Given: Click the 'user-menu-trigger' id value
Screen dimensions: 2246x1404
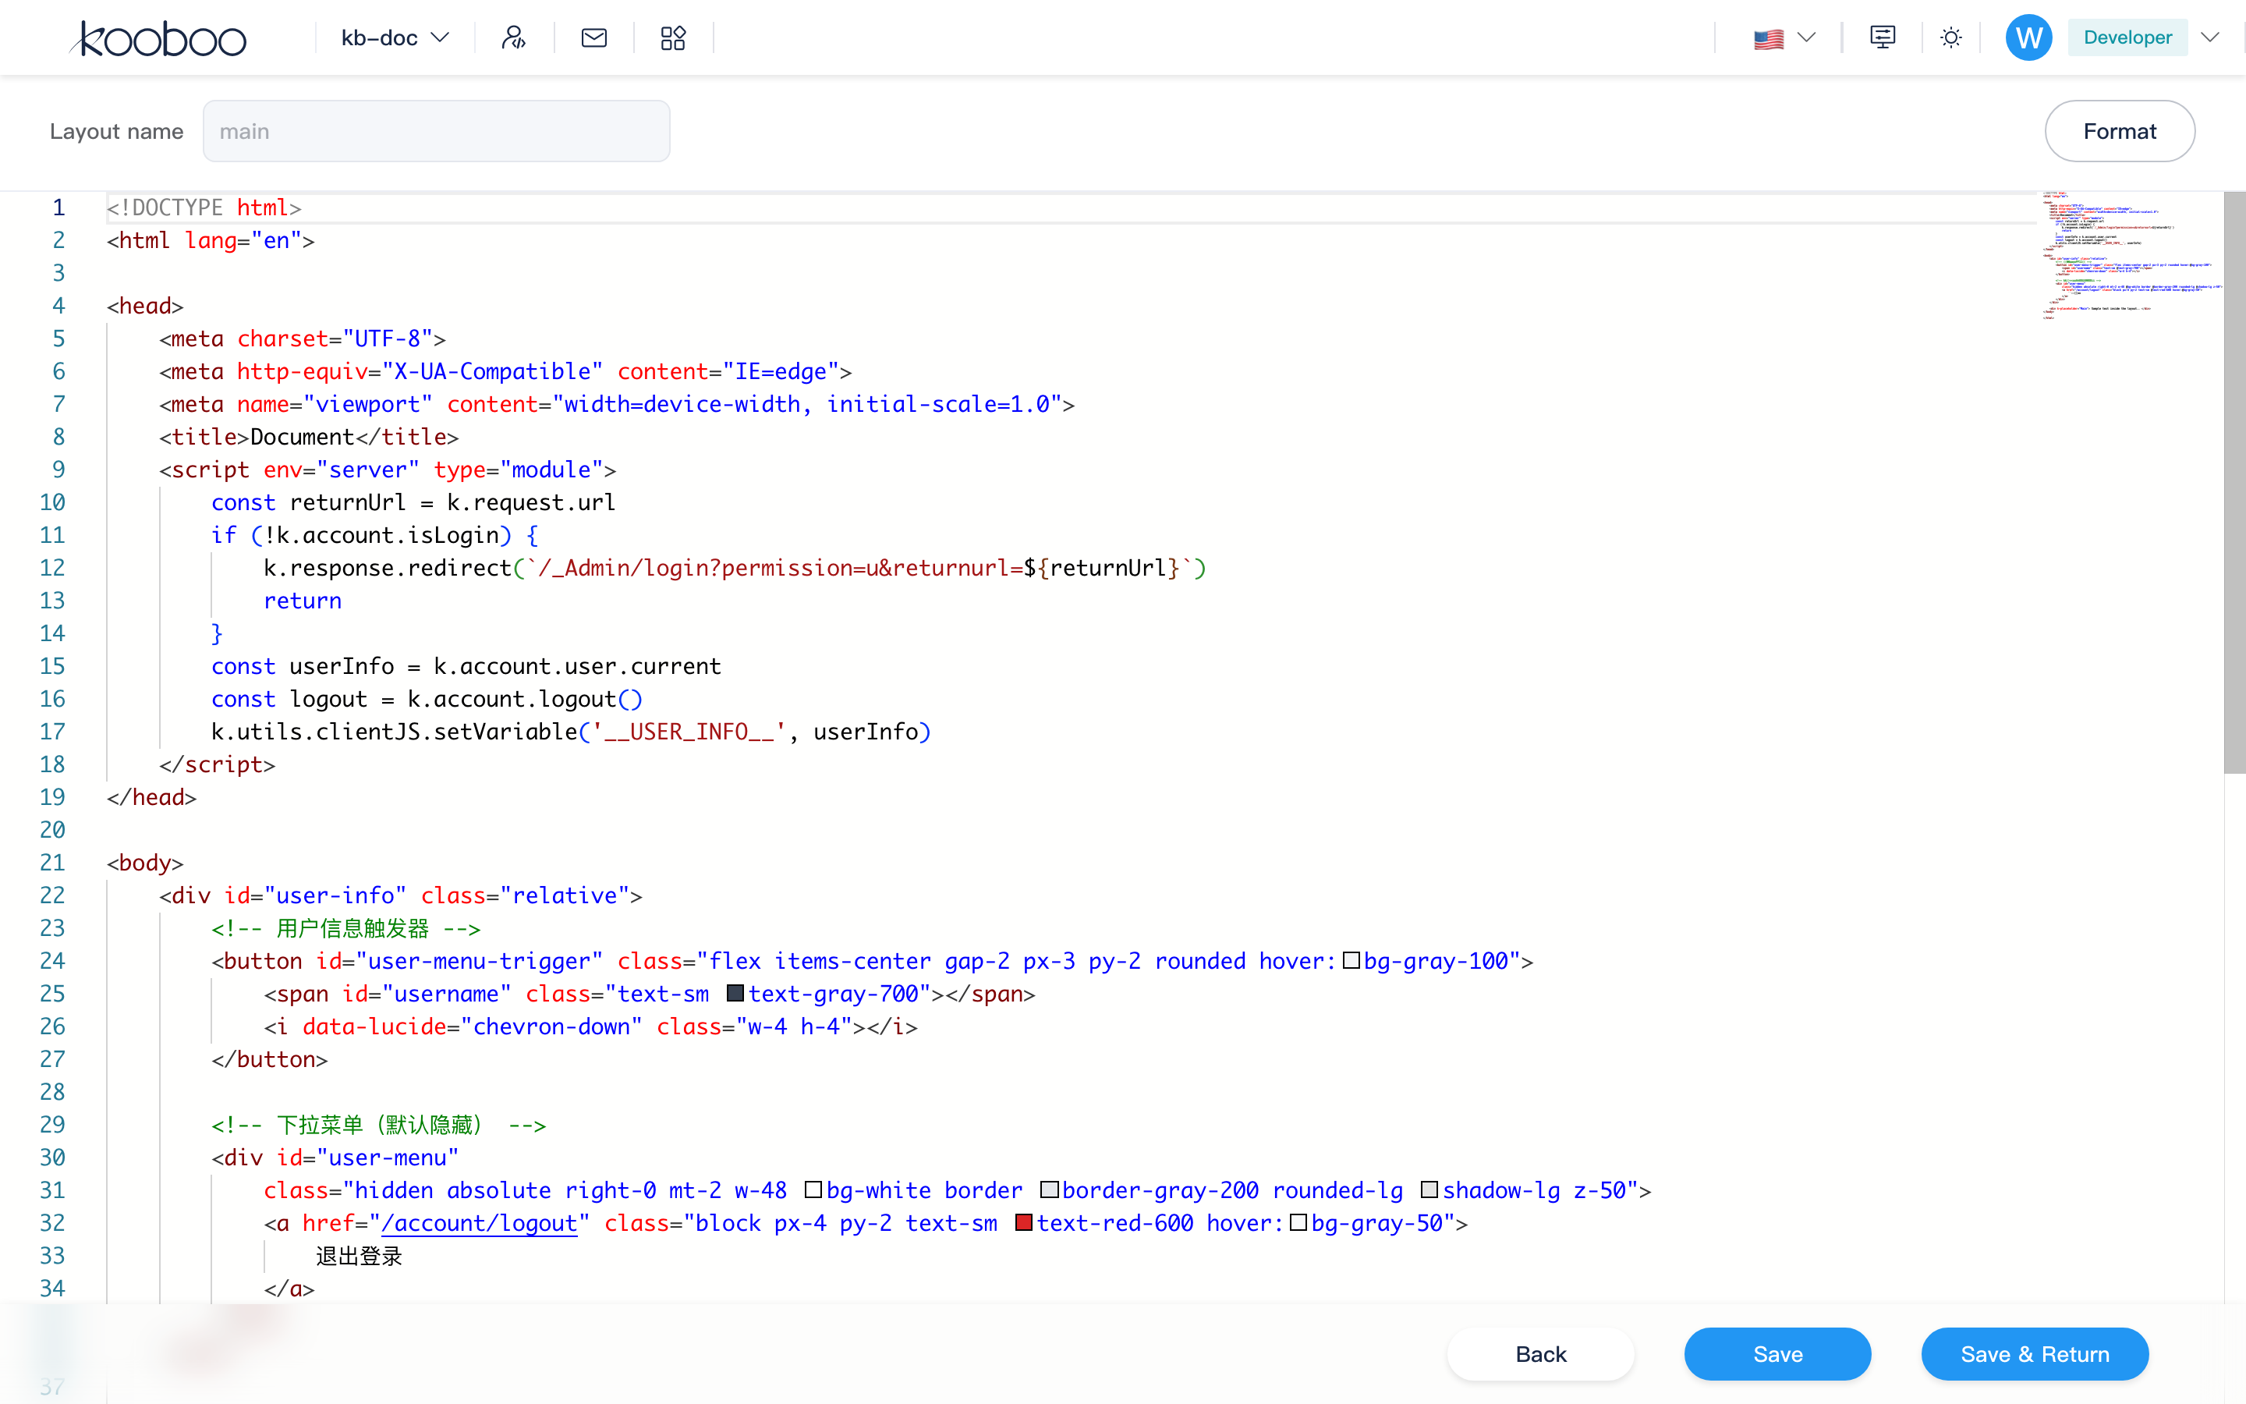Looking at the screenshot, I should click(x=479, y=961).
